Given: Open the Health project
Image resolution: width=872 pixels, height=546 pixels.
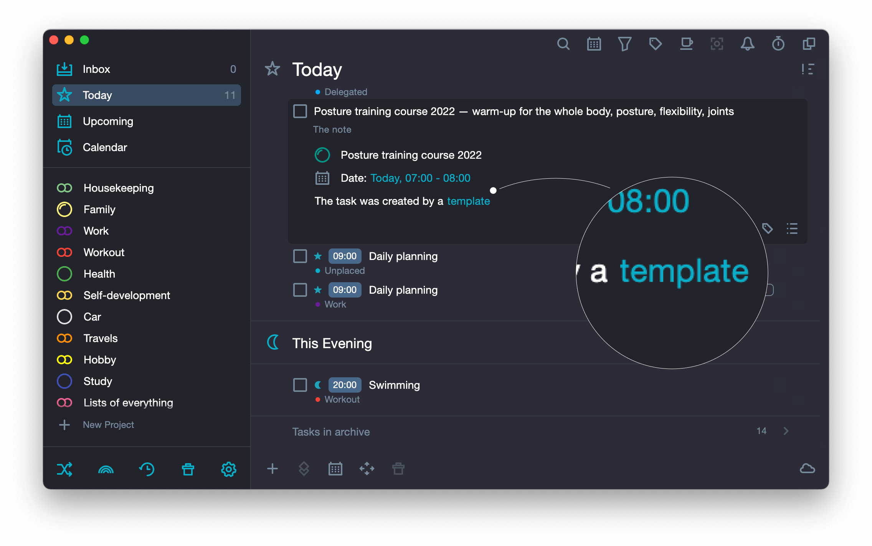Looking at the screenshot, I should (147, 274).
